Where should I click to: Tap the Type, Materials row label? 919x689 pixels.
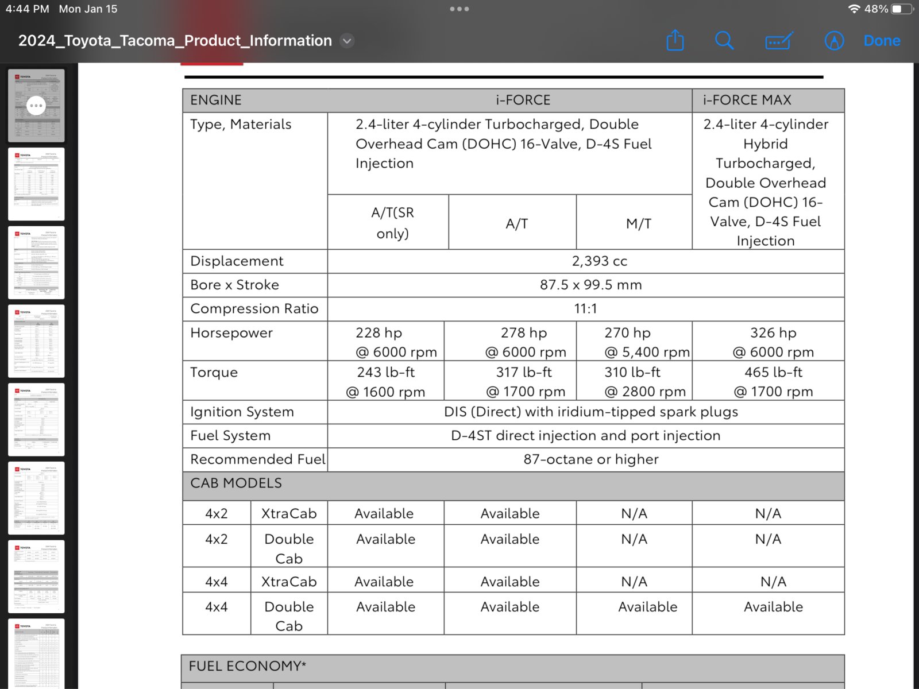[241, 125]
